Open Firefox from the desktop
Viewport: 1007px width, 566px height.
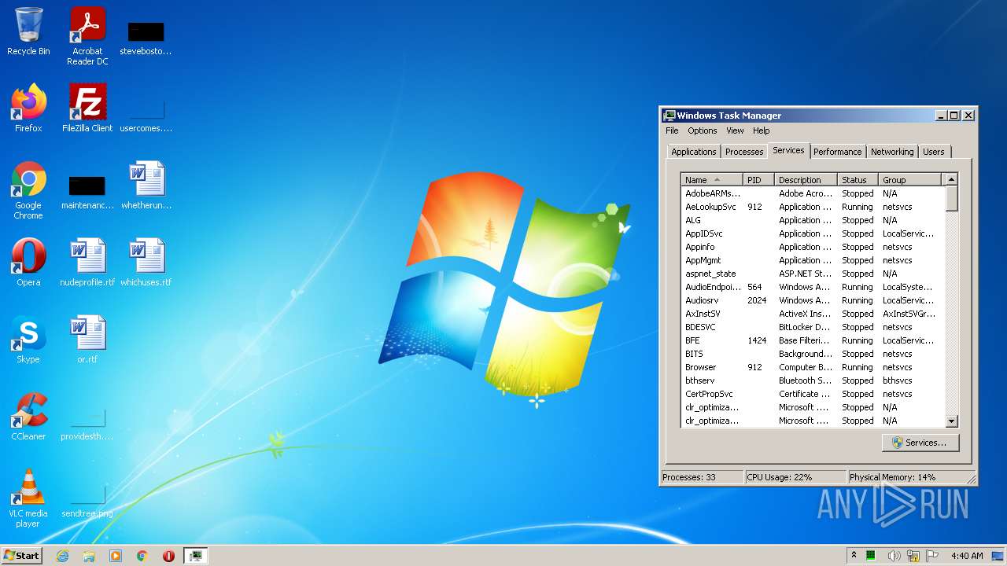28,108
